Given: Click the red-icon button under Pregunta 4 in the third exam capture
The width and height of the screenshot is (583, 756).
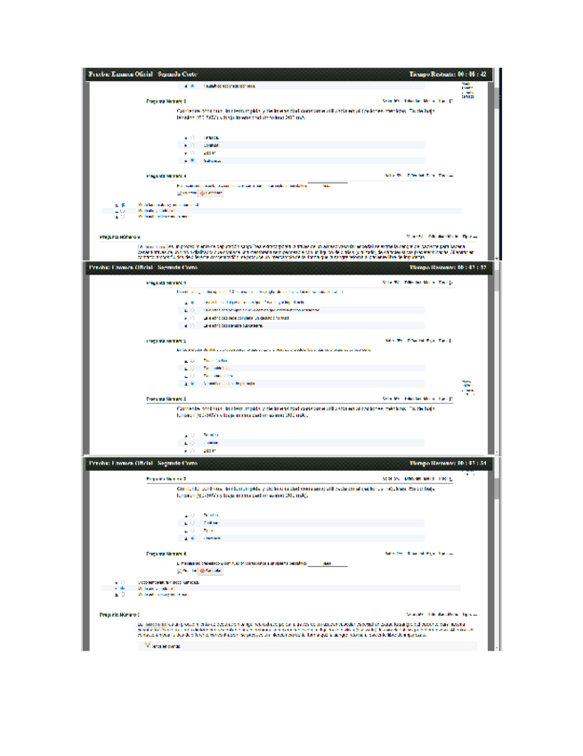Looking at the screenshot, I should (211, 571).
